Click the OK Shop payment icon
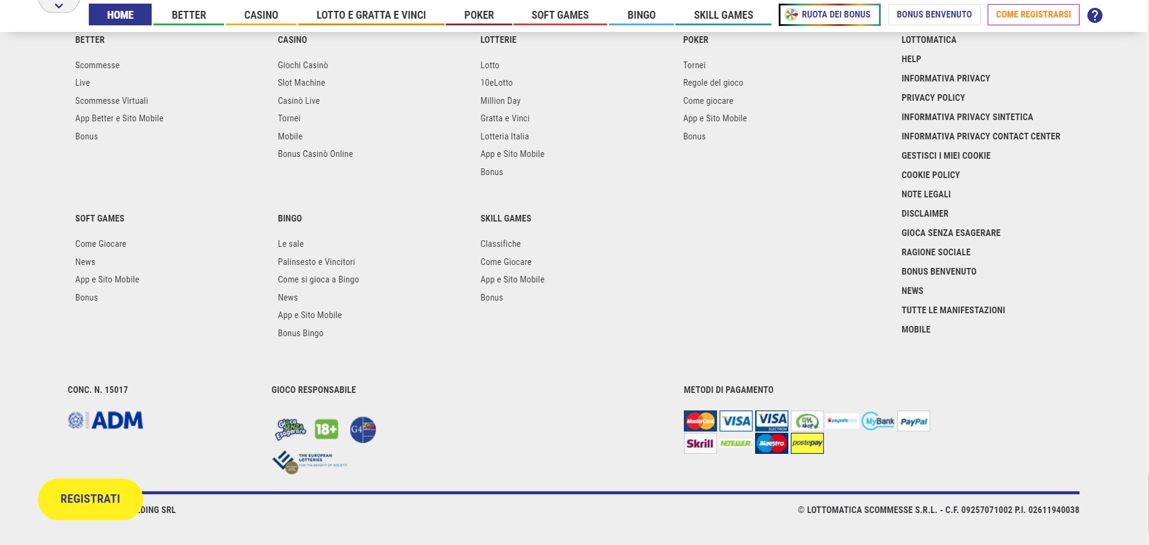The image size is (1149, 545). pyautogui.click(x=807, y=421)
